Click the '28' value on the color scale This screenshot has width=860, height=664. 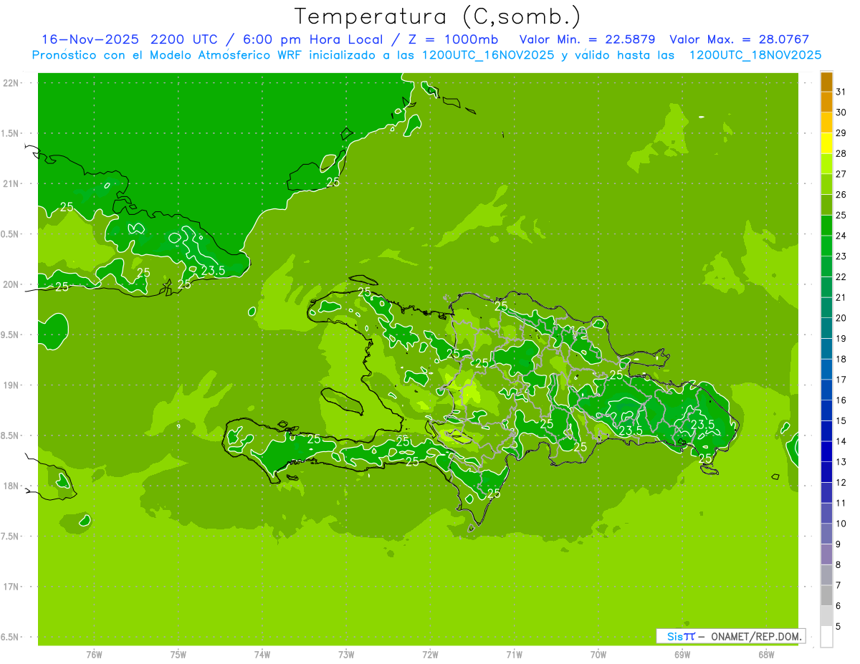tap(841, 153)
